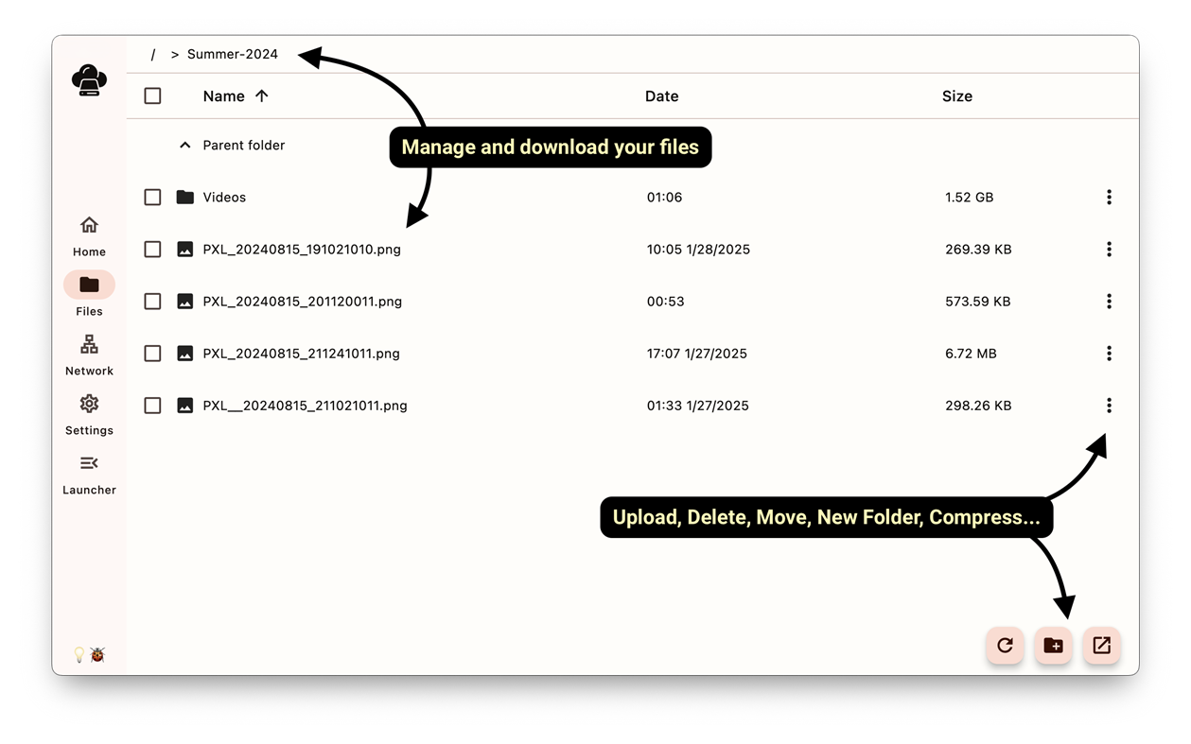Click the ladybug bug report icon
The image size is (1191, 744).
97,654
